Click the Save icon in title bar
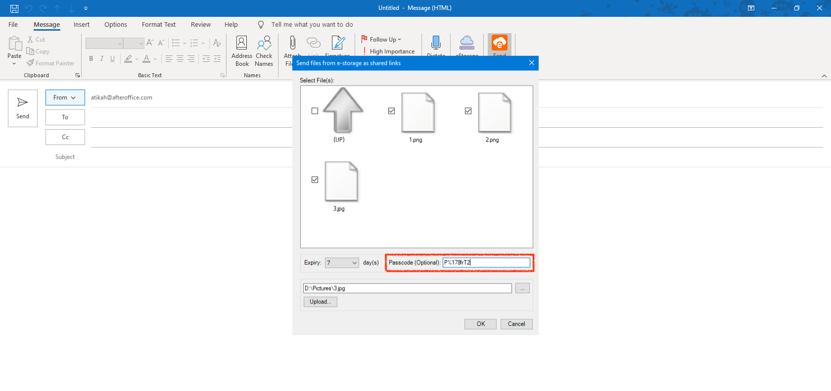This screenshot has width=831, height=391. pos(14,8)
